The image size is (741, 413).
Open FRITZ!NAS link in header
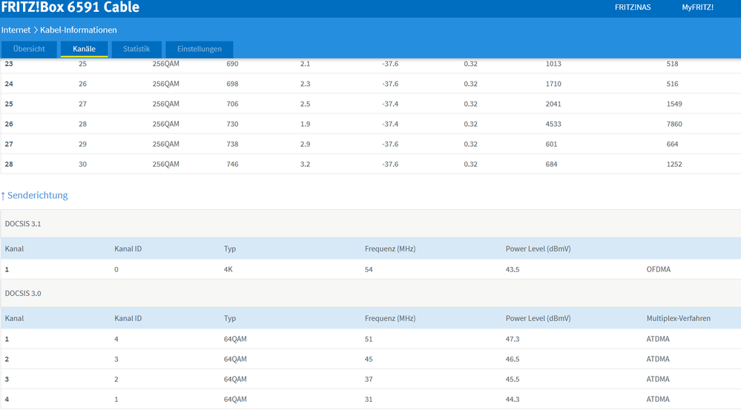click(x=632, y=7)
